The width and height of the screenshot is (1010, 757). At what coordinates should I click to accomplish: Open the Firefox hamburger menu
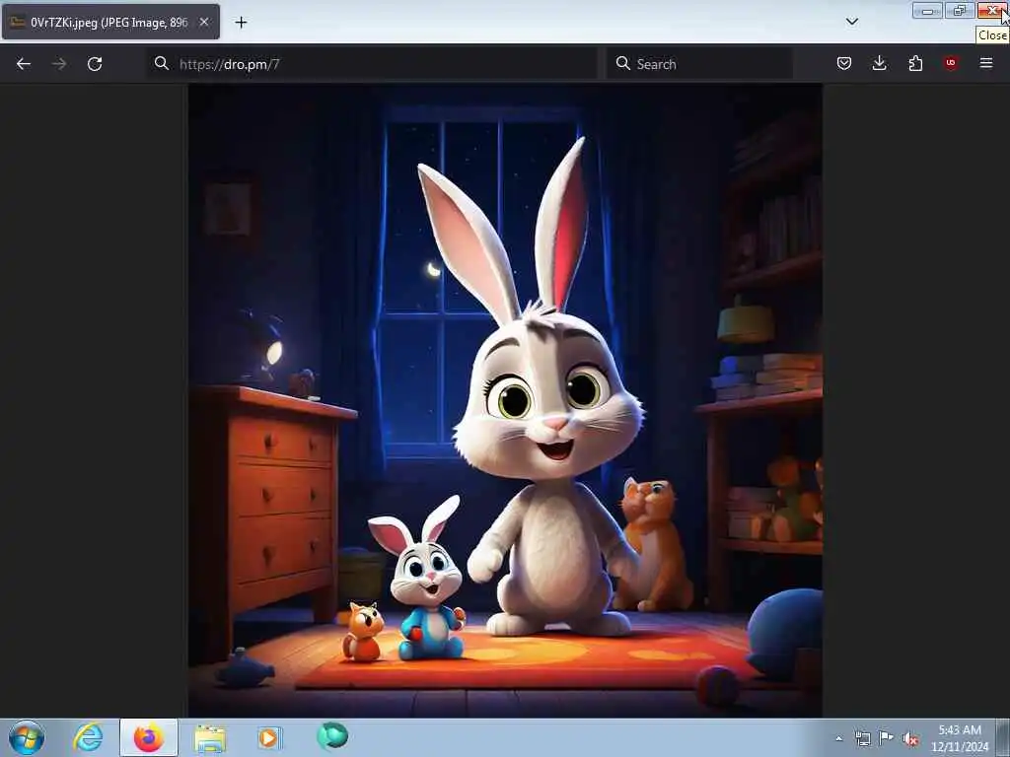pyautogui.click(x=986, y=63)
